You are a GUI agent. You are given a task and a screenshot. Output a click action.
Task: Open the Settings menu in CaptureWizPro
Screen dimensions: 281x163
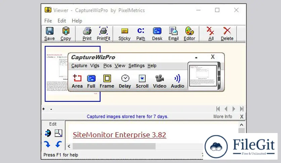point(136,66)
